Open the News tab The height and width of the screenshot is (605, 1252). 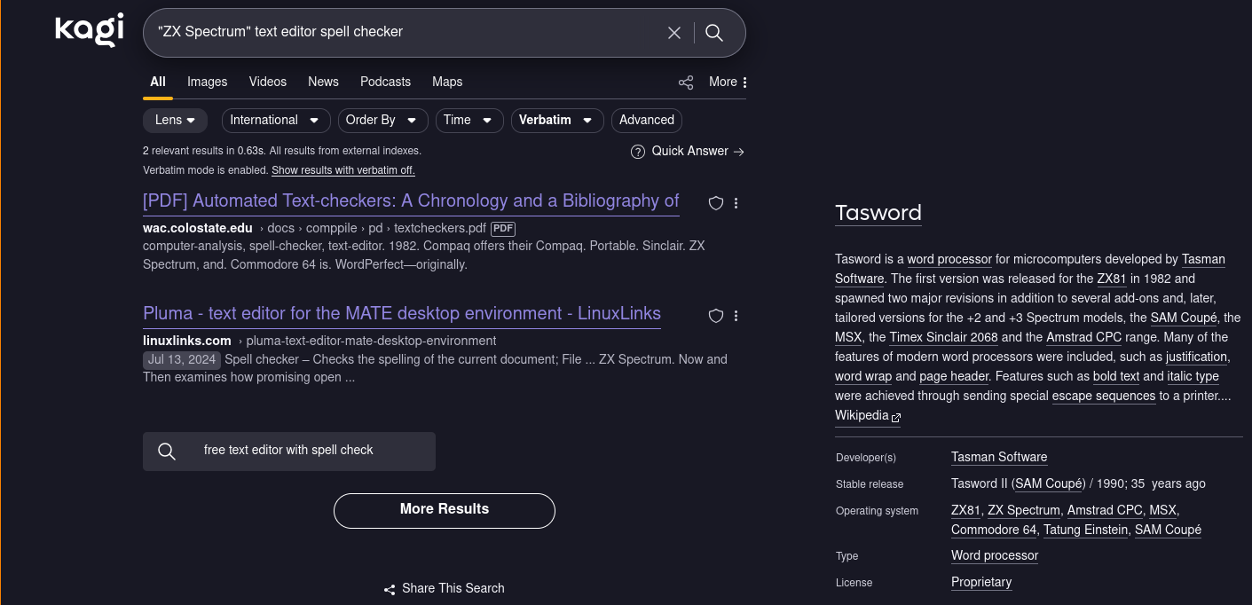[323, 82]
